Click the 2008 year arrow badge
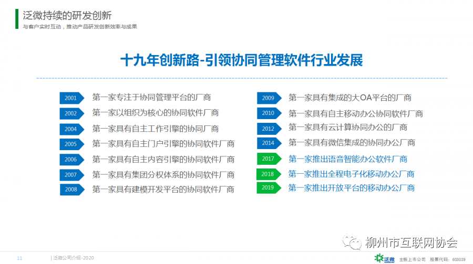This screenshot has height=264, width=473. [x=72, y=189]
